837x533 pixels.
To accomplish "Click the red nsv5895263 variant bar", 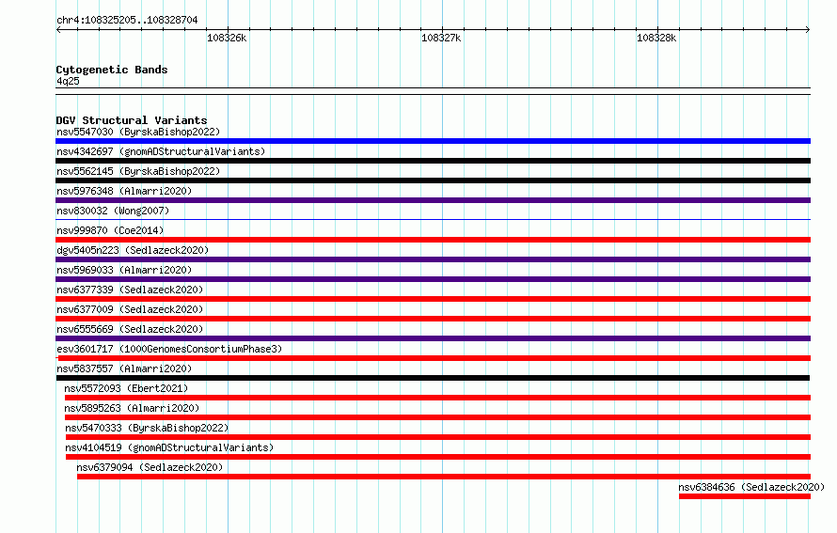I will point(437,417).
